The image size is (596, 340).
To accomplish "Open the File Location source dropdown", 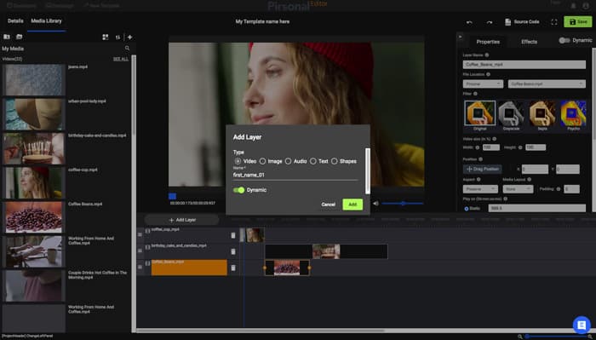I will (483, 84).
